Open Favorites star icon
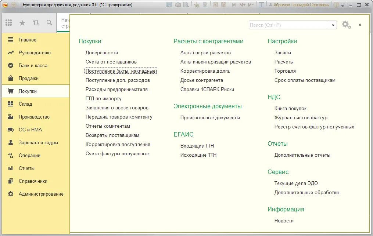This screenshot has height=236, width=373. point(22,23)
